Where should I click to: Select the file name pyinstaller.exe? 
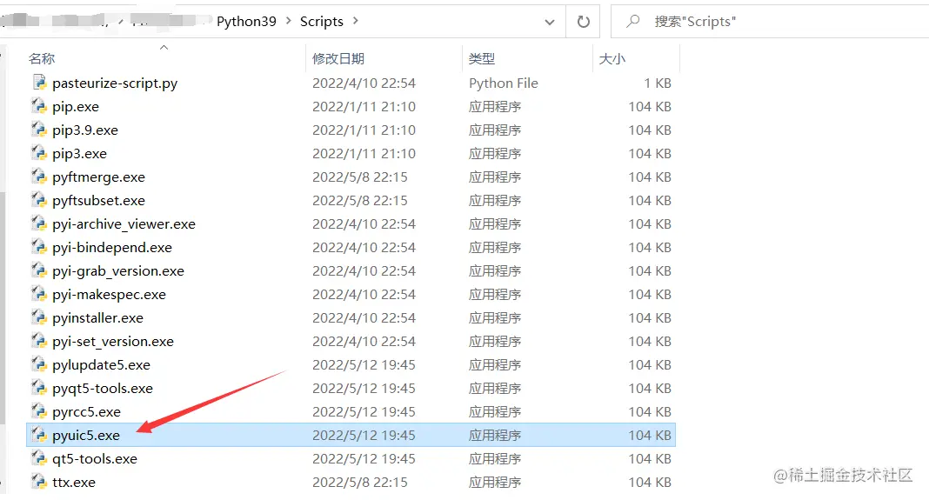coord(97,318)
